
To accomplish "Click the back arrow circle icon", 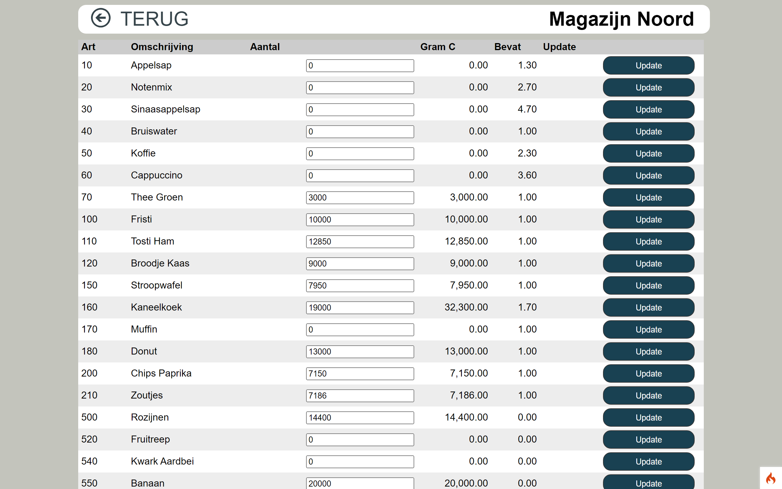I will click(x=100, y=18).
